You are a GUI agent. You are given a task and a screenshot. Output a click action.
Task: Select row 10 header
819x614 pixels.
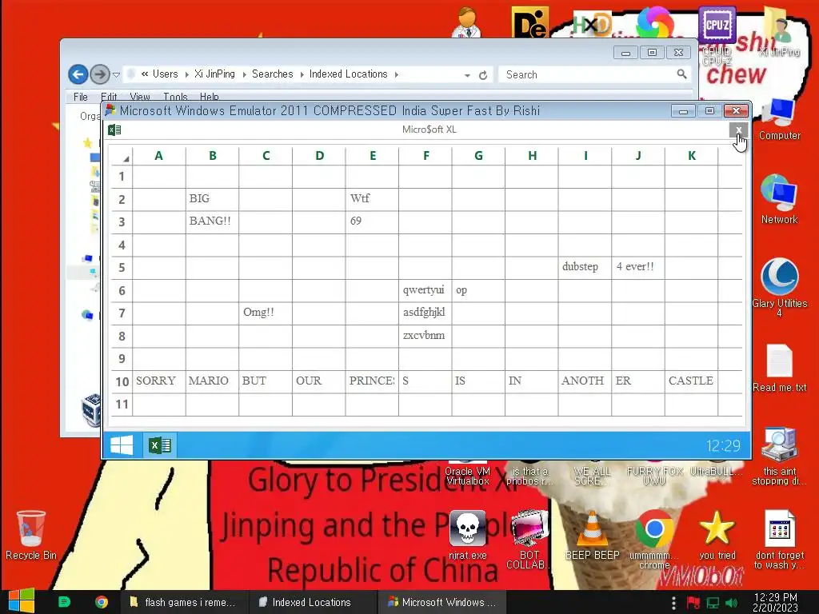122,381
